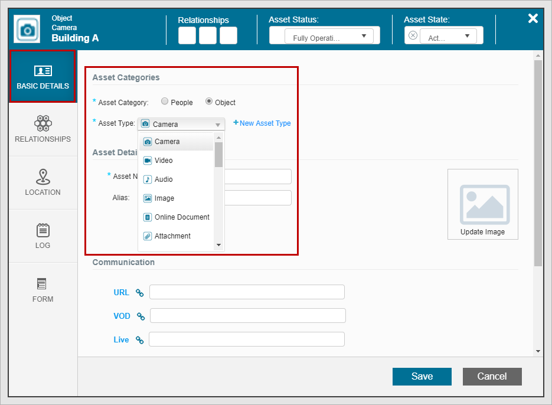Open the Relationships hexagon tab
Screen dimensions: 552x405
click(43, 129)
